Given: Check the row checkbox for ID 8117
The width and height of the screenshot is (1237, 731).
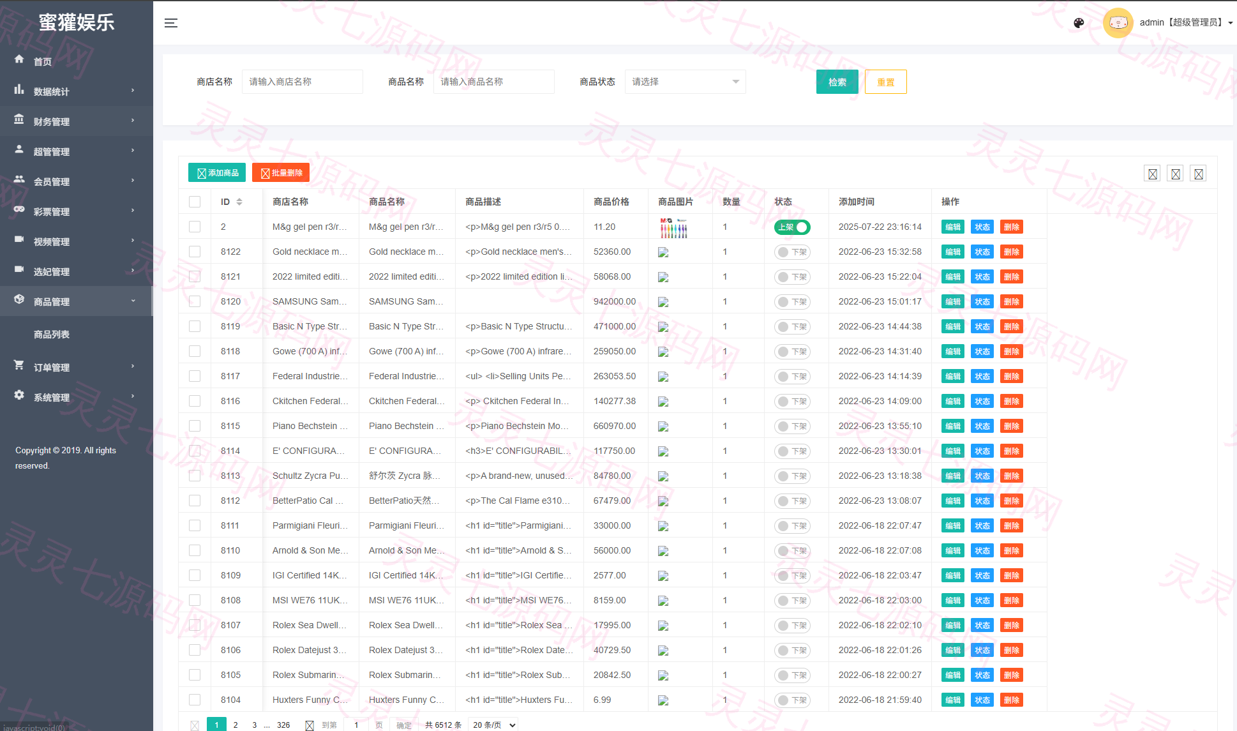Looking at the screenshot, I should pyautogui.click(x=195, y=376).
